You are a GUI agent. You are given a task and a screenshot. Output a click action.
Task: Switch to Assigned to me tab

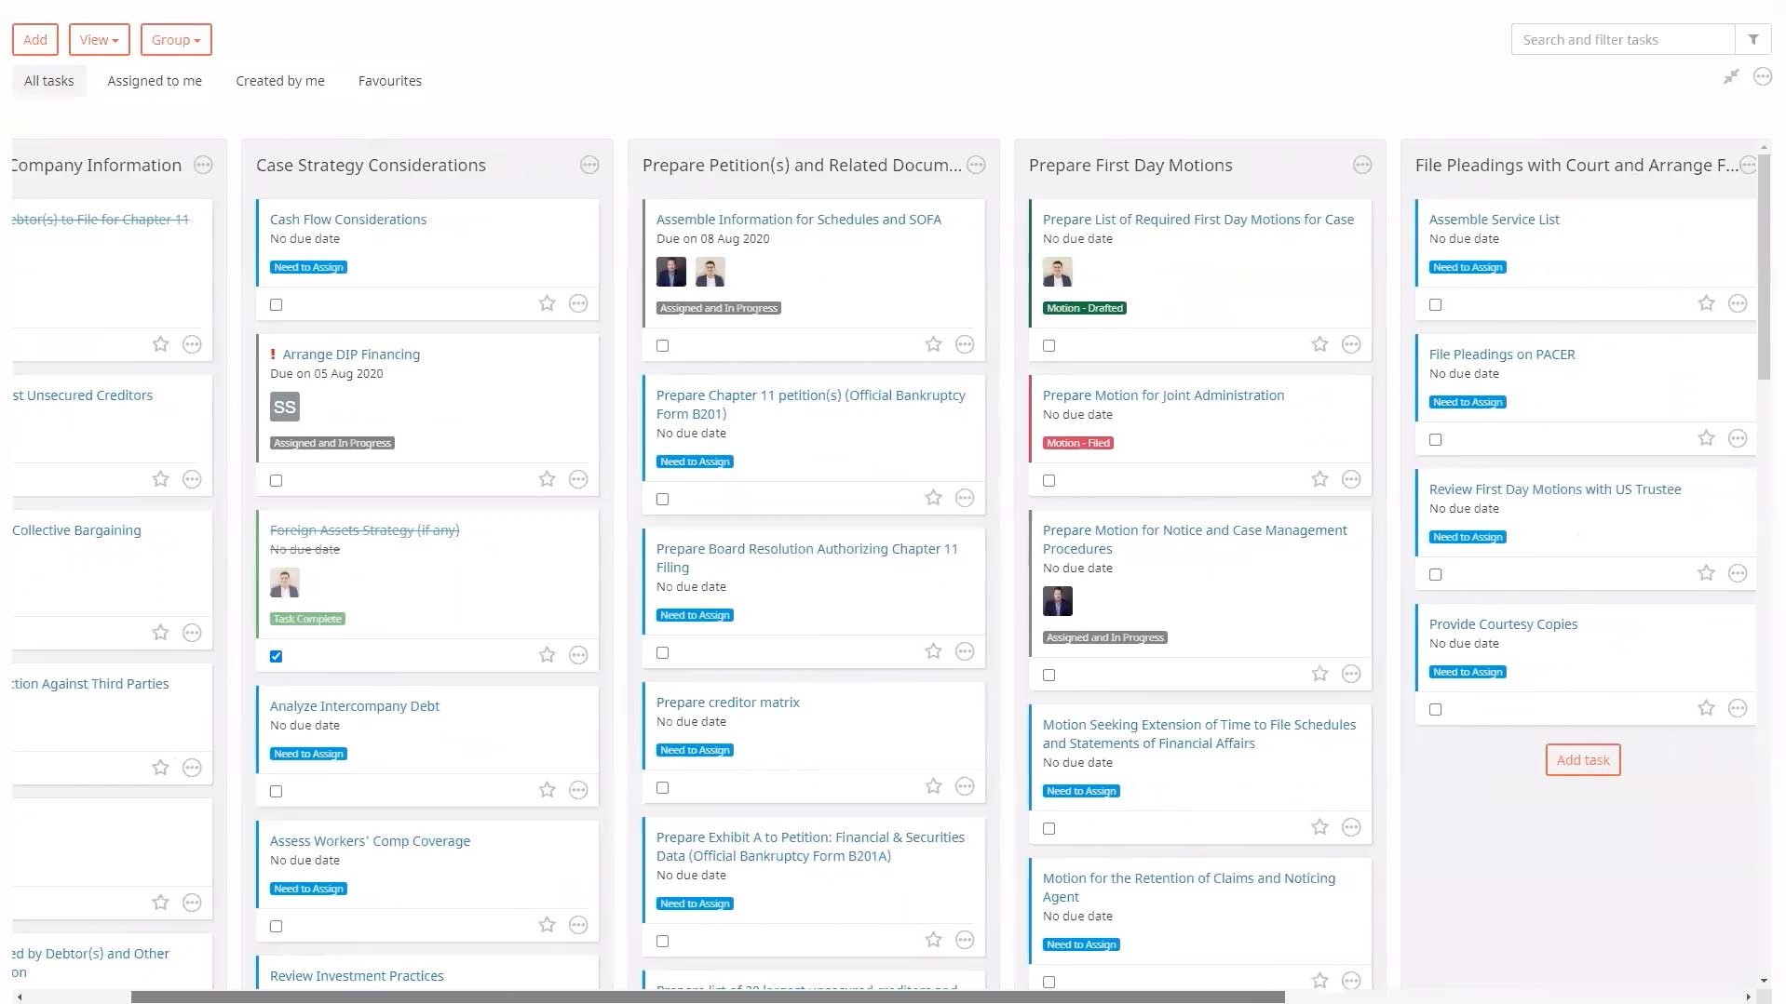155,81
